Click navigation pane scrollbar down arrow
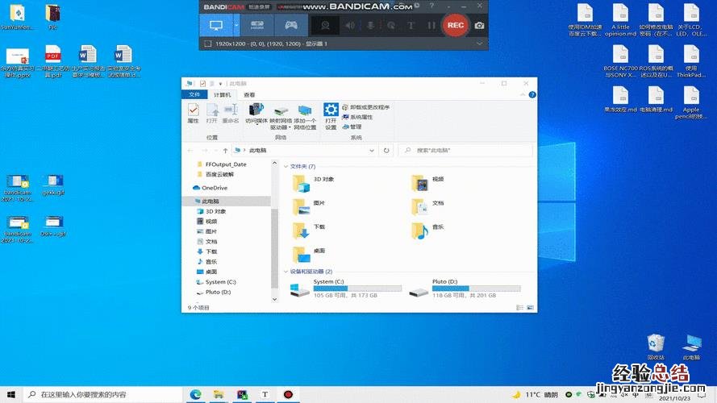 (x=274, y=299)
